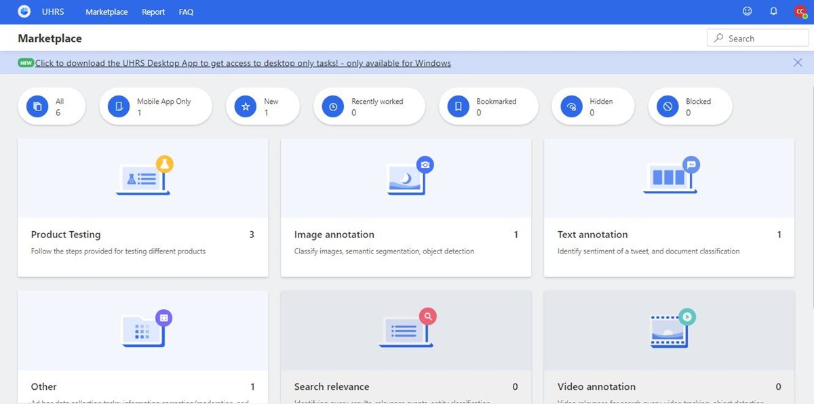
Task: Select the Hidden filter label
Action: 601,102
